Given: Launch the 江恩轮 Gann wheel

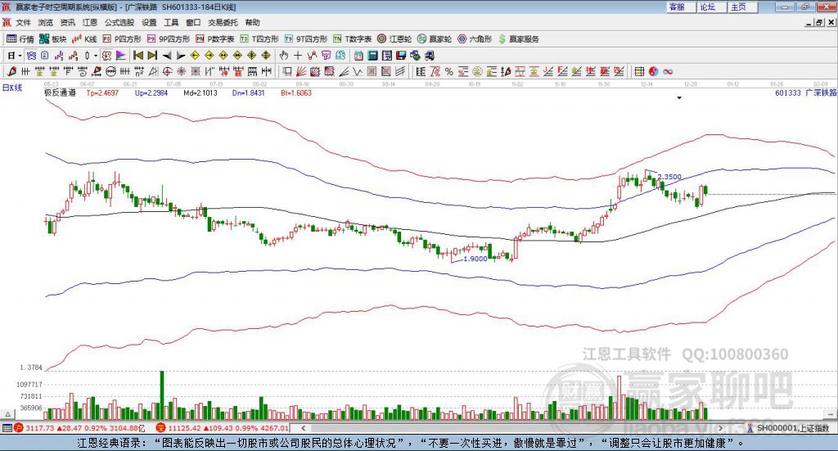Looking at the screenshot, I should tap(394, 39).
